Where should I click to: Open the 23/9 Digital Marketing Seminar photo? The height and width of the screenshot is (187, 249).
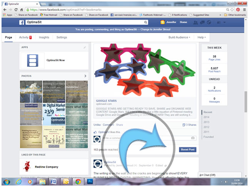[x=54, y=114]
